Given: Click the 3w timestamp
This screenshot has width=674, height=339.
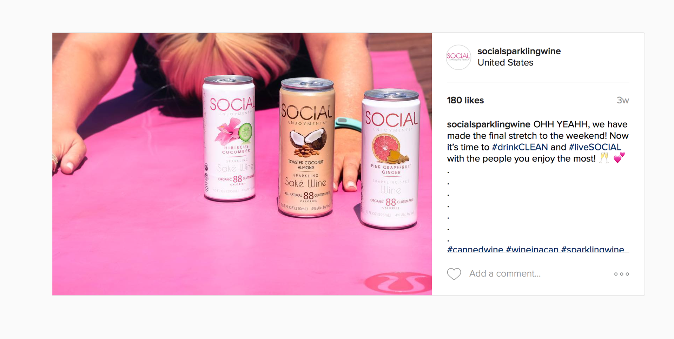Looking at the screenshot, I should (x=623, y=100).
